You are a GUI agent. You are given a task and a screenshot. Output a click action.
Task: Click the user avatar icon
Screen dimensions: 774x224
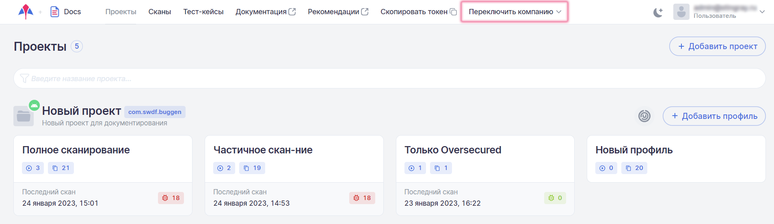681,12
